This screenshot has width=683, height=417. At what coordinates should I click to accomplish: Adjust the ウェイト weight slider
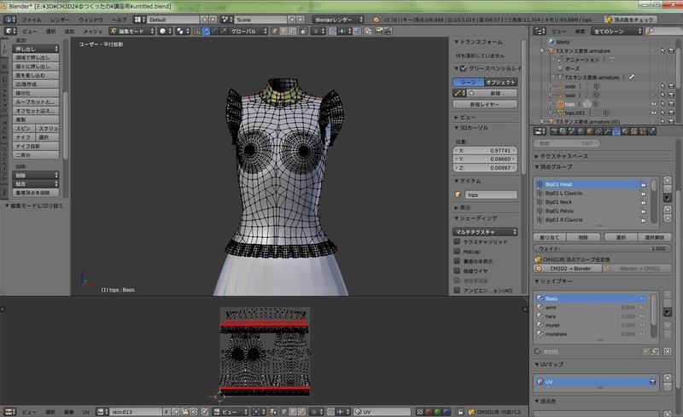pyautogui.click(x=603, y=248)
